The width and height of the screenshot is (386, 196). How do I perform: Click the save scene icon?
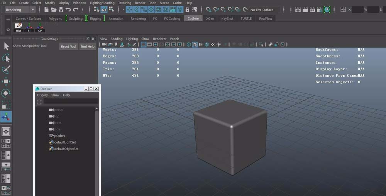(61, 10)
